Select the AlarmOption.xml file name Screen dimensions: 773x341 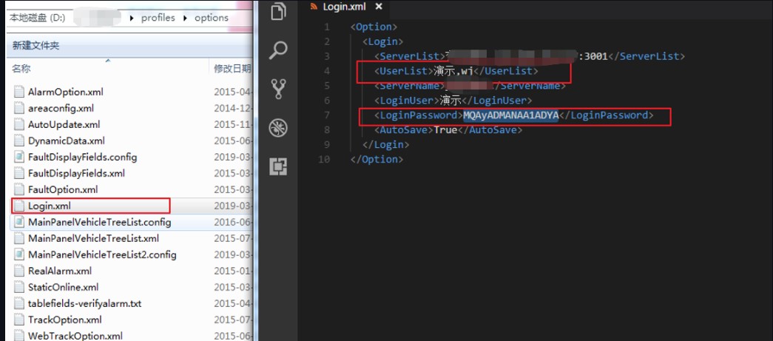tap(66, 92)
